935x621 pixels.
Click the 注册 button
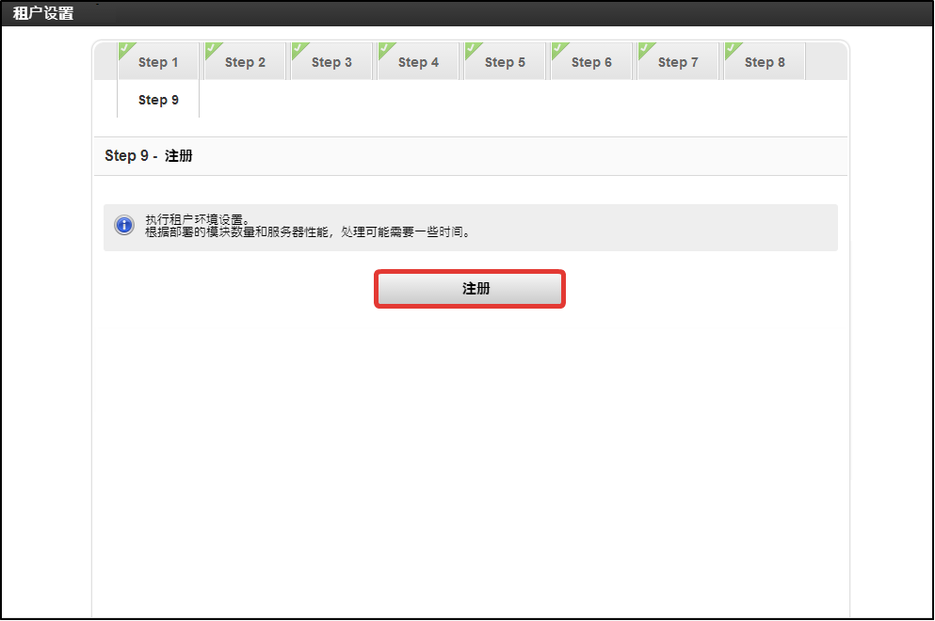point(470,289)
